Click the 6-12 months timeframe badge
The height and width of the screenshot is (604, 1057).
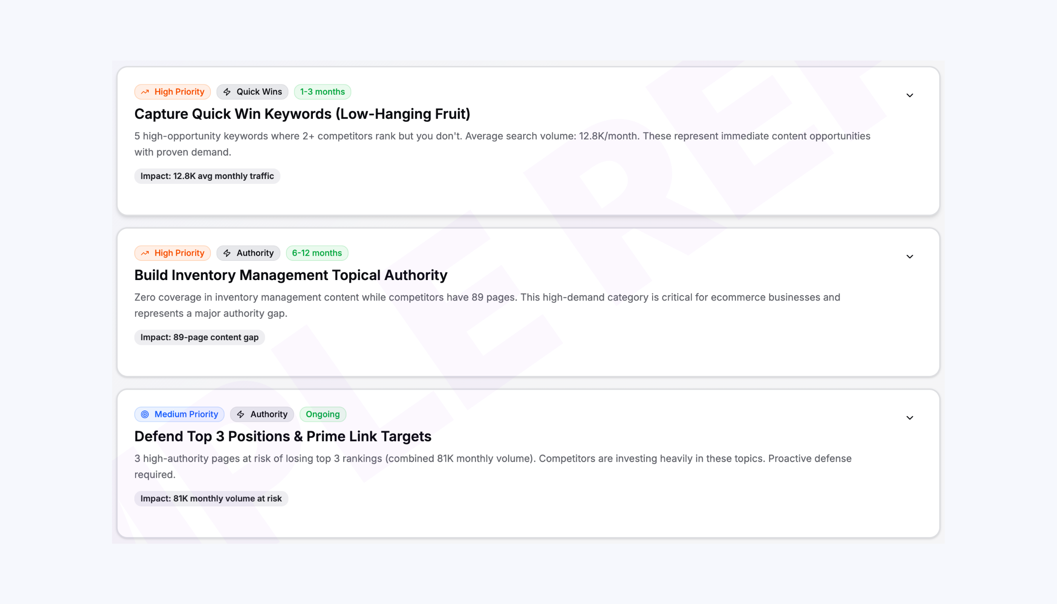[x=317, y=253]
